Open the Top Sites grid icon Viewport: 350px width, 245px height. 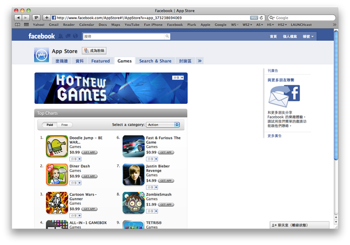[26, 24]
